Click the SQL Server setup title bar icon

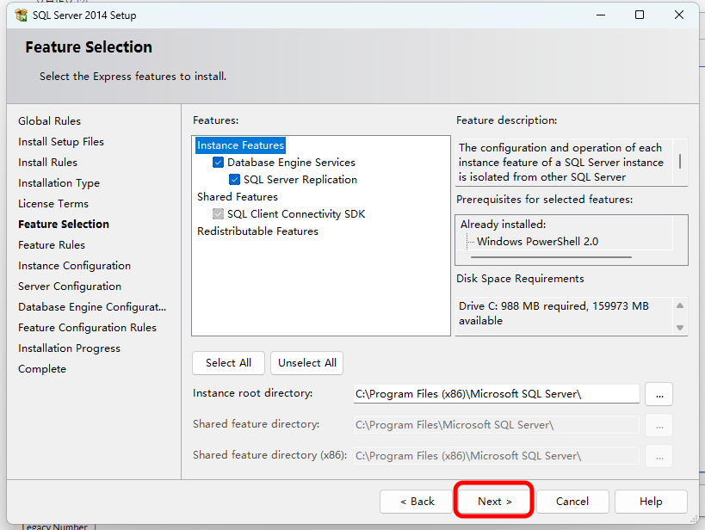click(21, 15)
